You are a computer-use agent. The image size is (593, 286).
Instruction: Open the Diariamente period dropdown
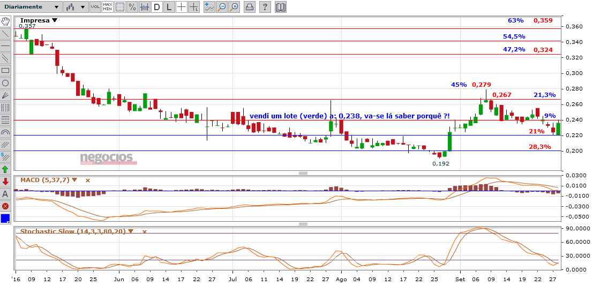[31, 7]
